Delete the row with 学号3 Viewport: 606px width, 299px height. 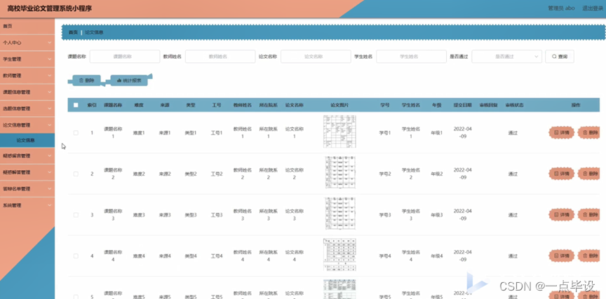click(x=589, y=215)
